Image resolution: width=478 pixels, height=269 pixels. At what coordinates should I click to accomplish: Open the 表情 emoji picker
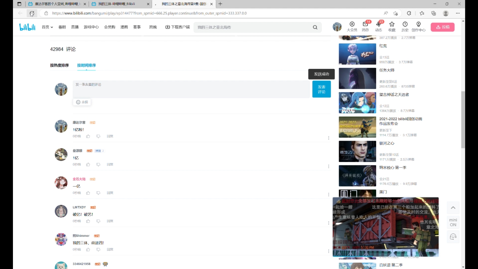(82, 102)
